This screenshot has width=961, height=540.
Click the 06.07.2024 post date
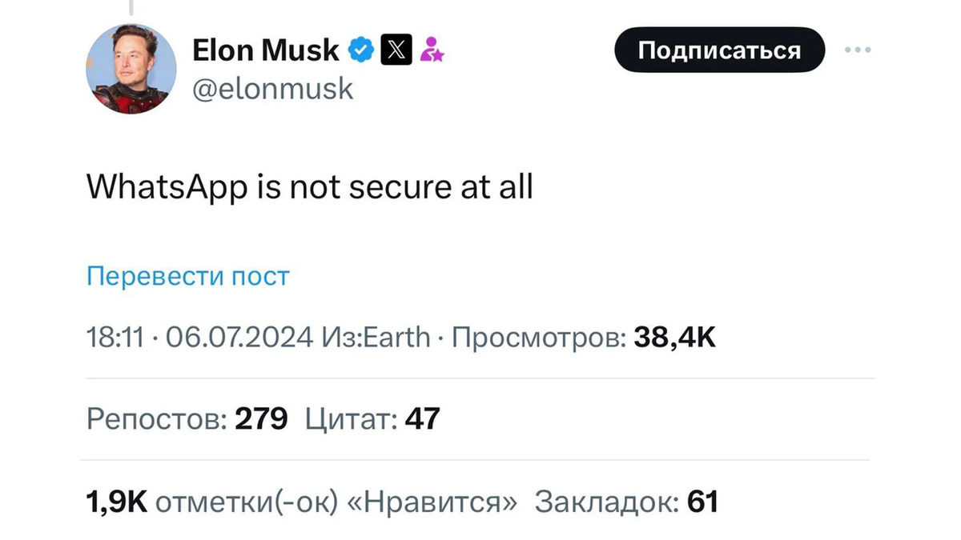[x=239, y=338]
